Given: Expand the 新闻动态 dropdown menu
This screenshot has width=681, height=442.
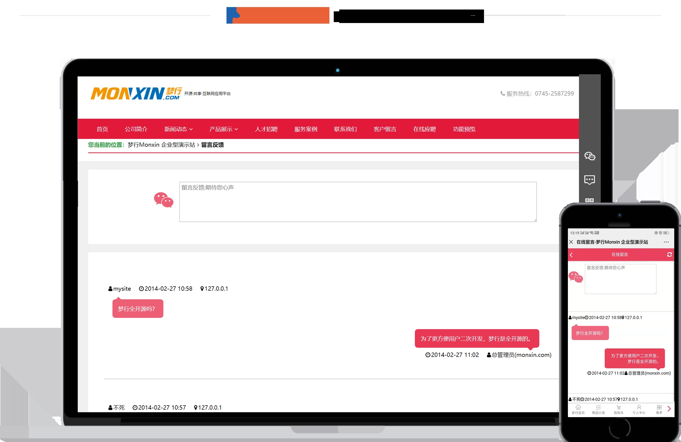Looking at the screenshot, I should 178,129.
